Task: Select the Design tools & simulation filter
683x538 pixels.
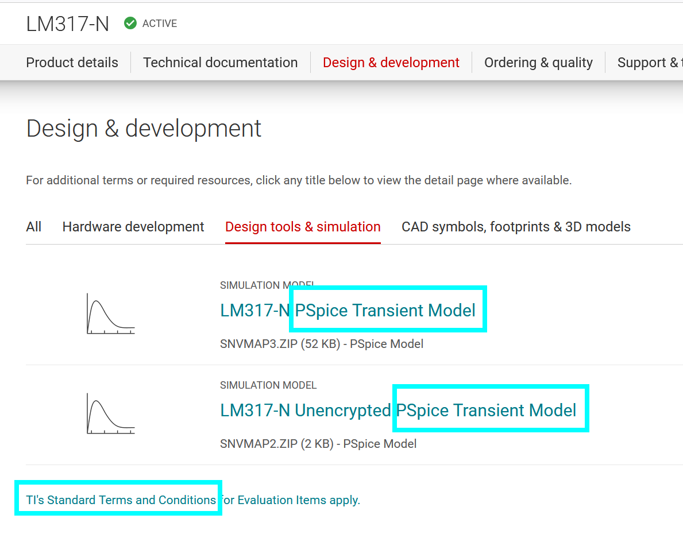Action: (x=303, y=227)
